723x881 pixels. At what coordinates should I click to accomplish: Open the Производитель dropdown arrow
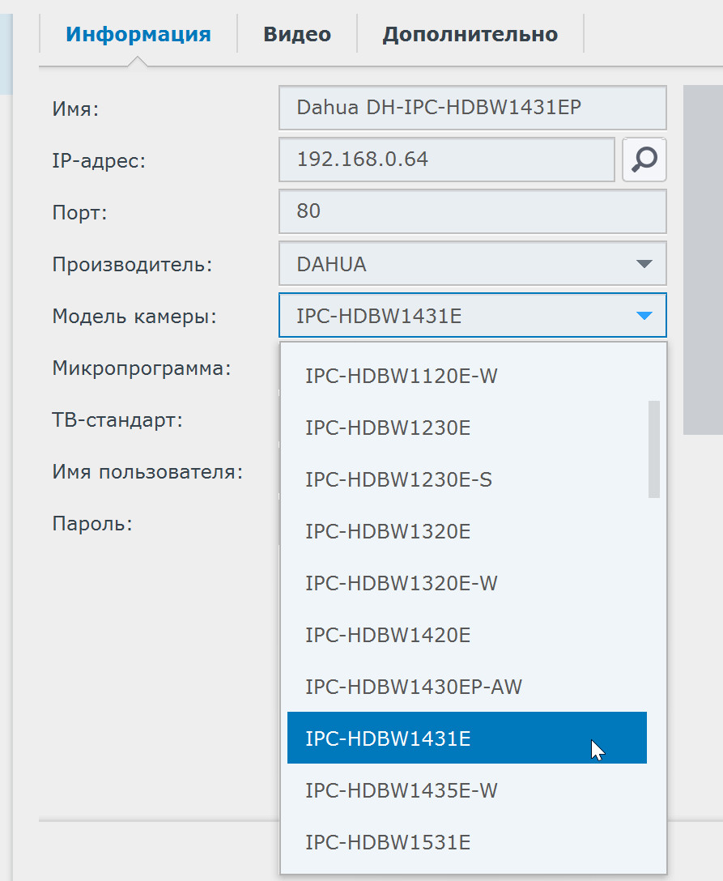[x=644, y=264]
